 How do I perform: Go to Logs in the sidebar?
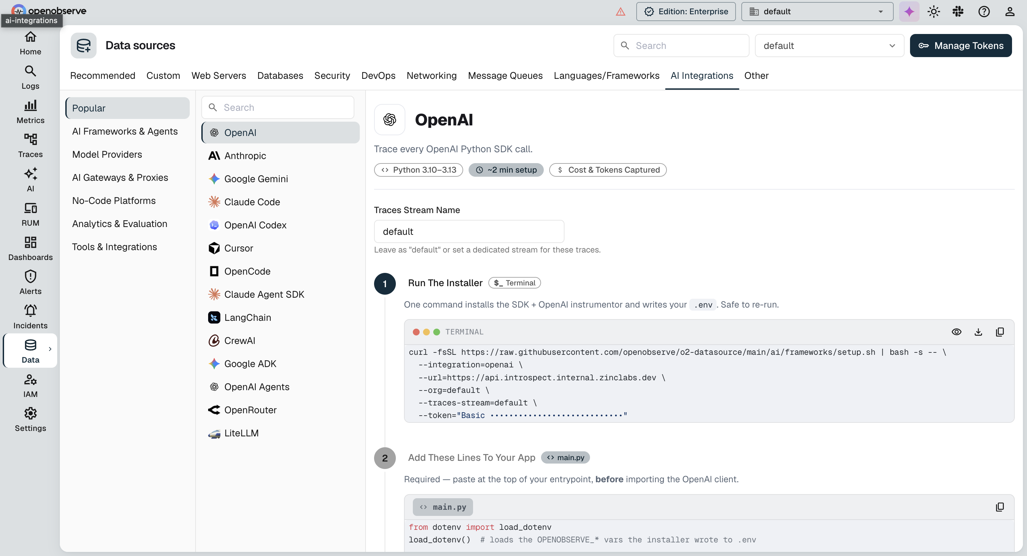30,77
